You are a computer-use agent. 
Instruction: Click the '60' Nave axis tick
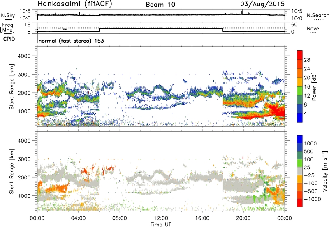(x=294, y=25)
